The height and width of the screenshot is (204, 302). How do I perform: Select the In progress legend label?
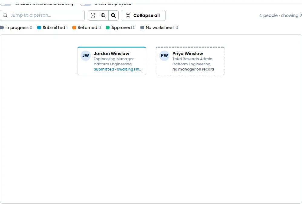pyautogui.click(x=17, y=28)
